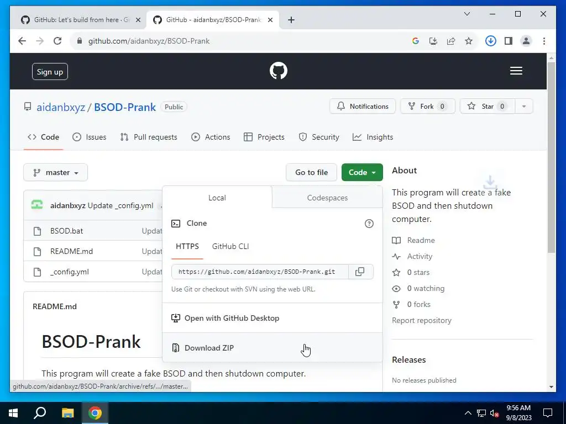The image size is (566, 424).
Task: Show hidden system tray icons
Action: pyautogui.click(x=468, y=413)
